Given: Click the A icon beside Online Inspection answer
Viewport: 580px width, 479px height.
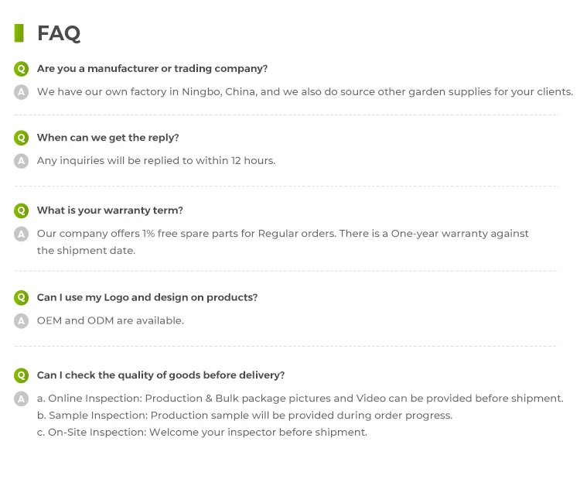Looking at the screenshot, I should pyautogui.click(x=21, y=399).
